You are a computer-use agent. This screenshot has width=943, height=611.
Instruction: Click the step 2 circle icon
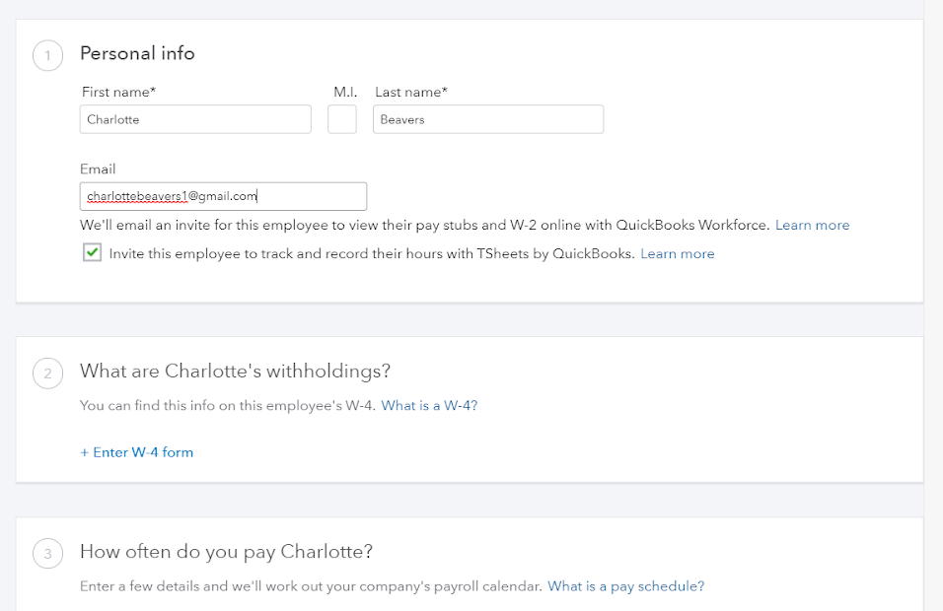tap(47, 373)
